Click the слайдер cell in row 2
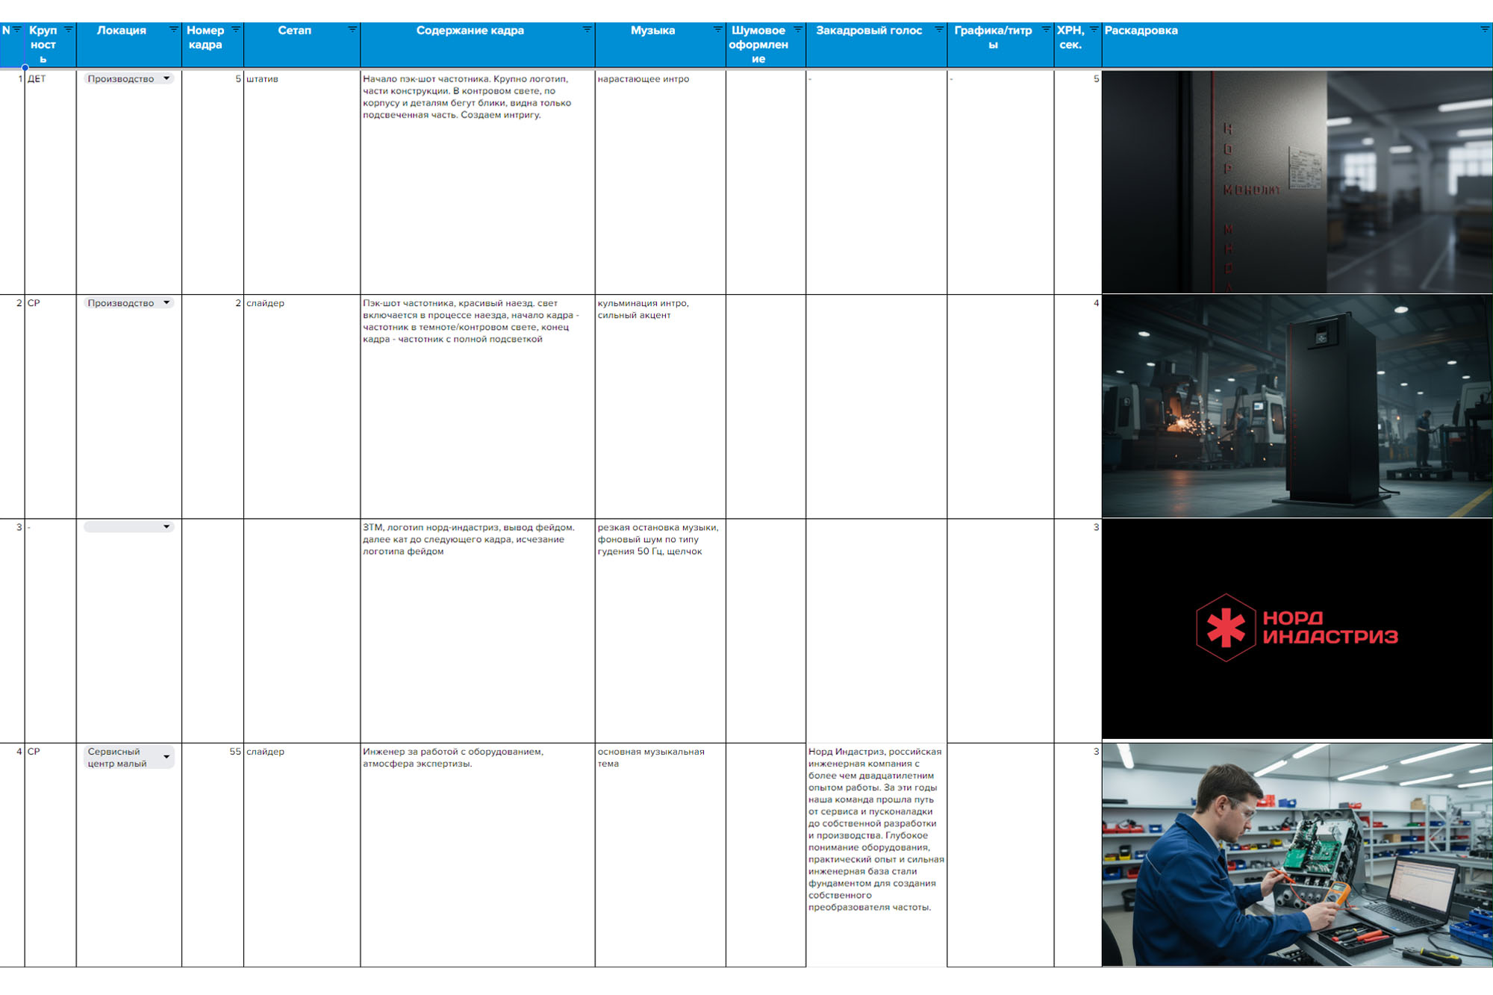This screenshot has width=1493, height=995. 302,407
